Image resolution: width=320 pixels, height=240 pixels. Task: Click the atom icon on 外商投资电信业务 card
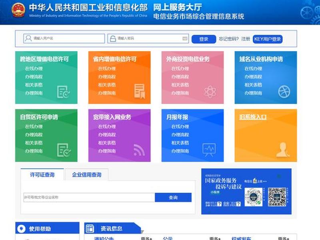[210, 92]
